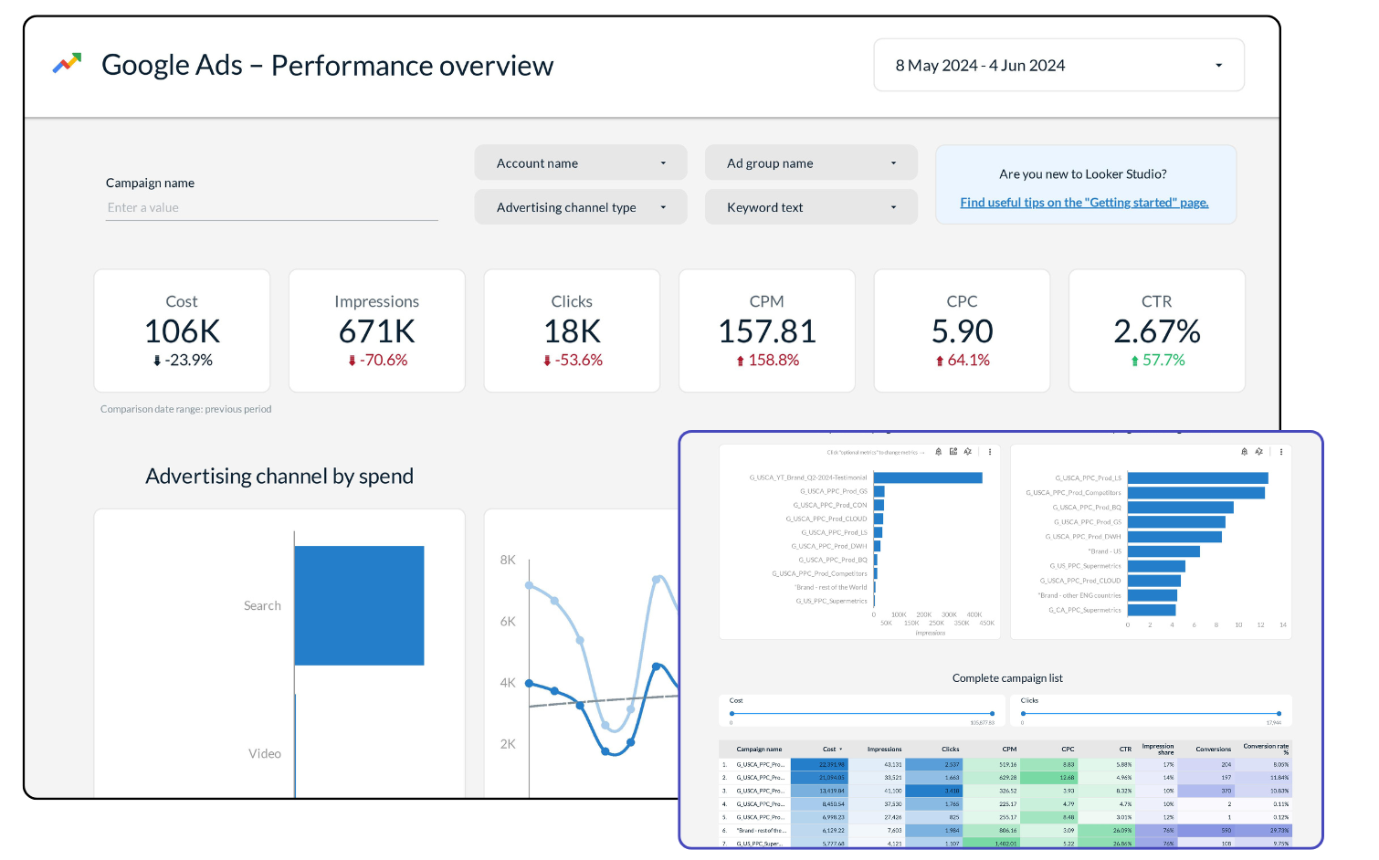Expand the Ad group name filter
Image resolution: width=1379 pixels, height=860 pixels.
click(810, 163)
